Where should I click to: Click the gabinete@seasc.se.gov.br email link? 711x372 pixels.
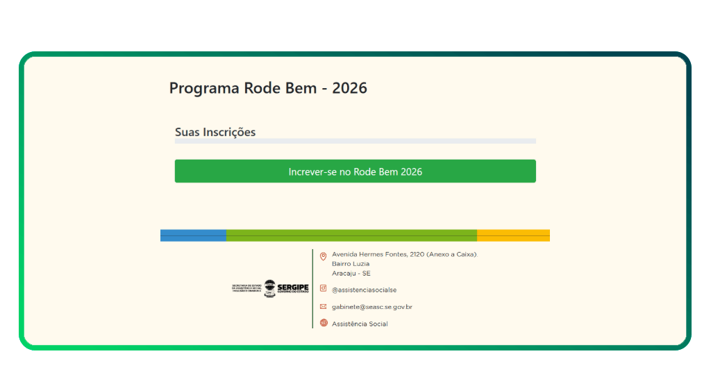[x=371, y=307]
